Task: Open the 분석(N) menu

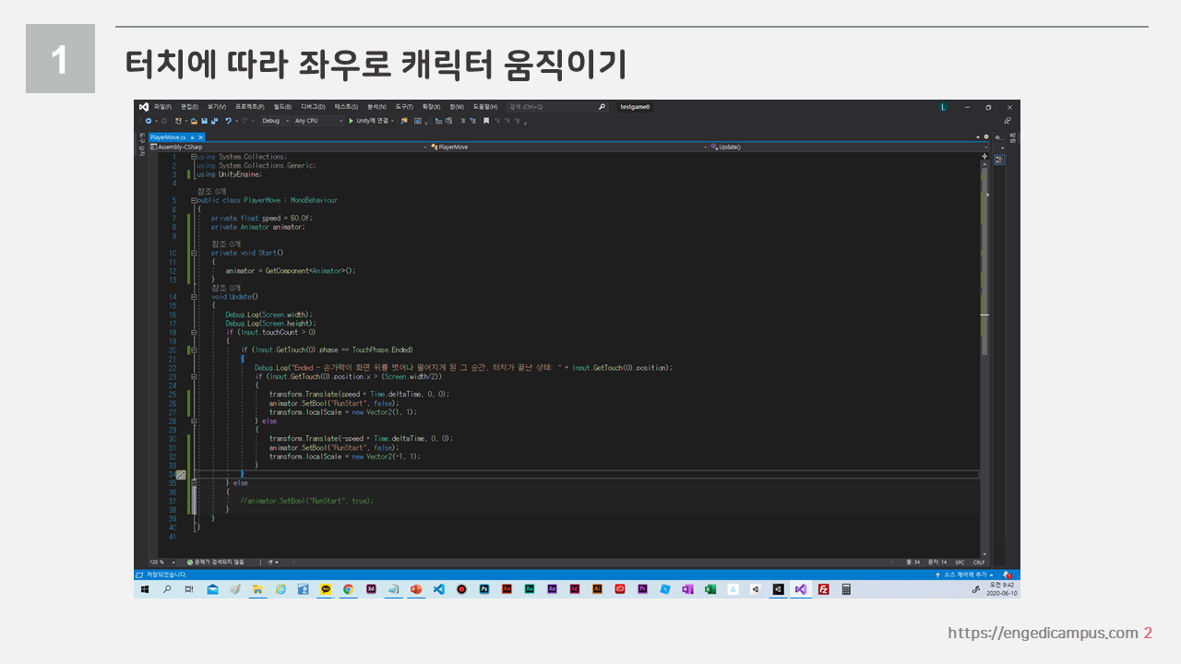Action: pos(377,107)
